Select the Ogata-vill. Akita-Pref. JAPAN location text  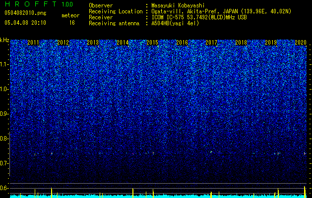tap(221, 12)
